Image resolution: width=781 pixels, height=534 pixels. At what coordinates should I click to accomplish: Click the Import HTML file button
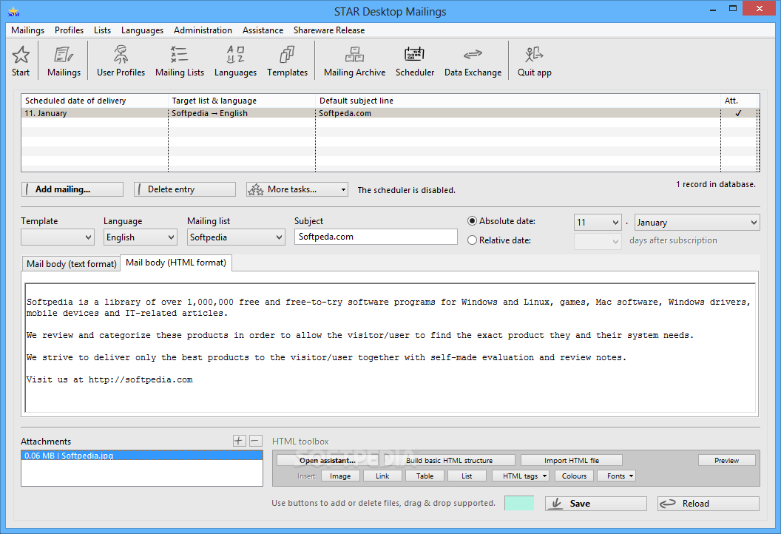click(x=572, y=460)
